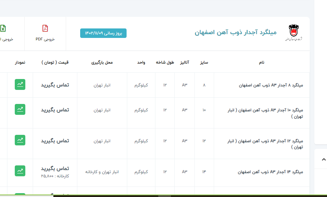Image resolution: width=327 pixels, height=197 pixels.
Task: Collapse panel using the up chevron arrow
Action: coord(323,159)
